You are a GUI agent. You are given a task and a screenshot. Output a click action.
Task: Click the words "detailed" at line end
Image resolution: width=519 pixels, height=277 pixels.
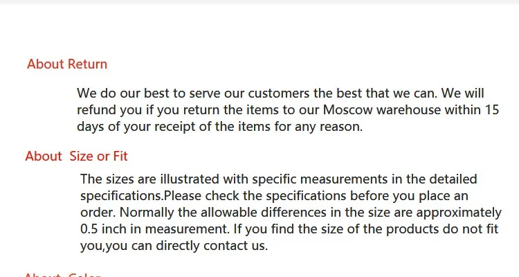[x=453, y=179]
